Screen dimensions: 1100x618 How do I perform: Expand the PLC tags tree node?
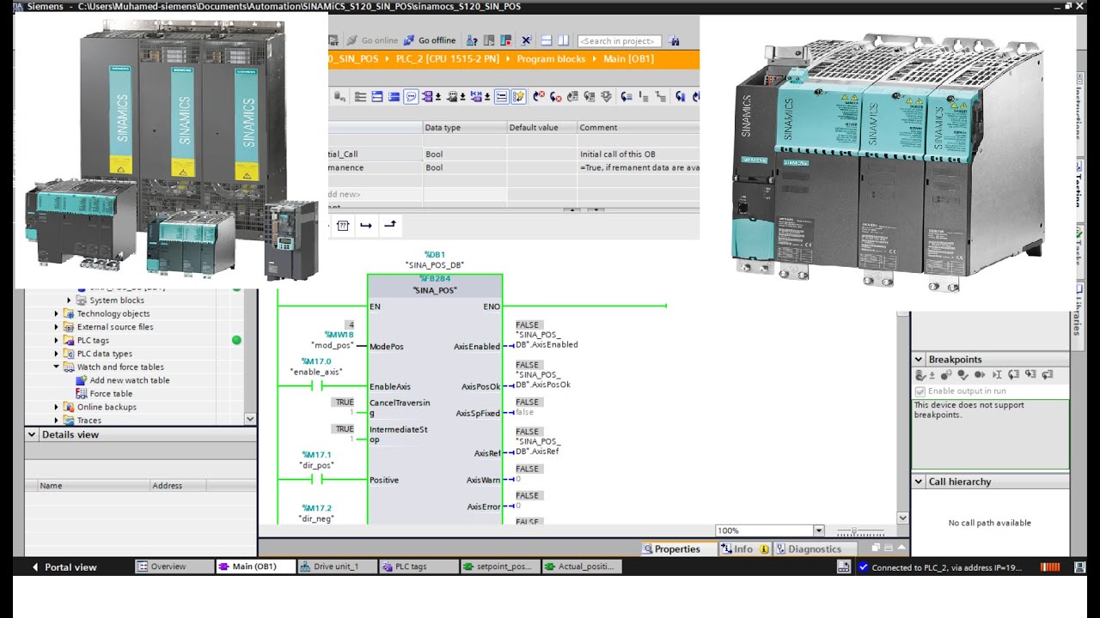(x=57, y=341)
